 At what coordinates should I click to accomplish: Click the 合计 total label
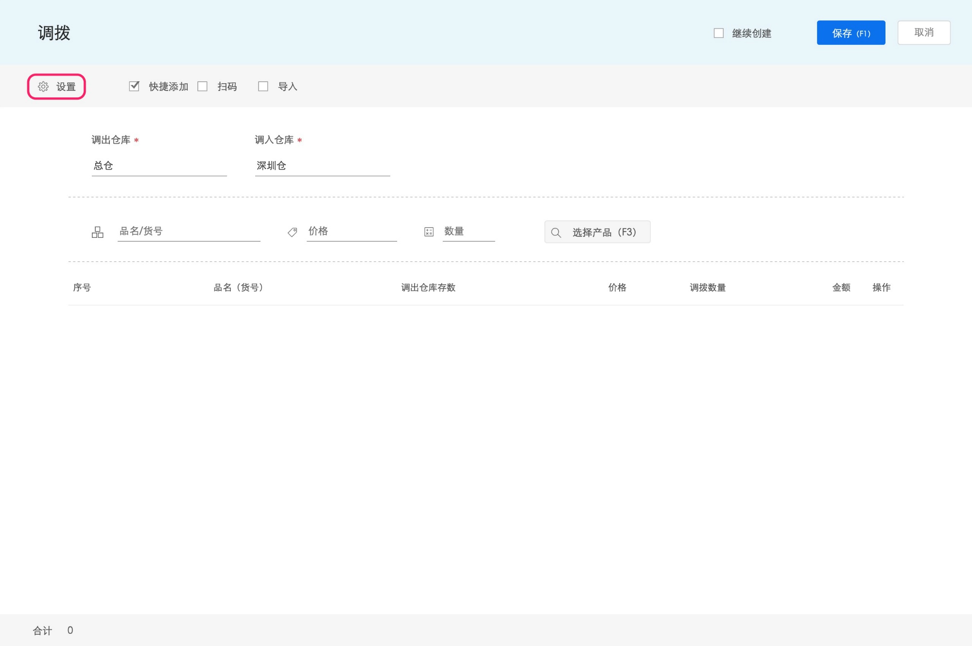pos(42,630)
